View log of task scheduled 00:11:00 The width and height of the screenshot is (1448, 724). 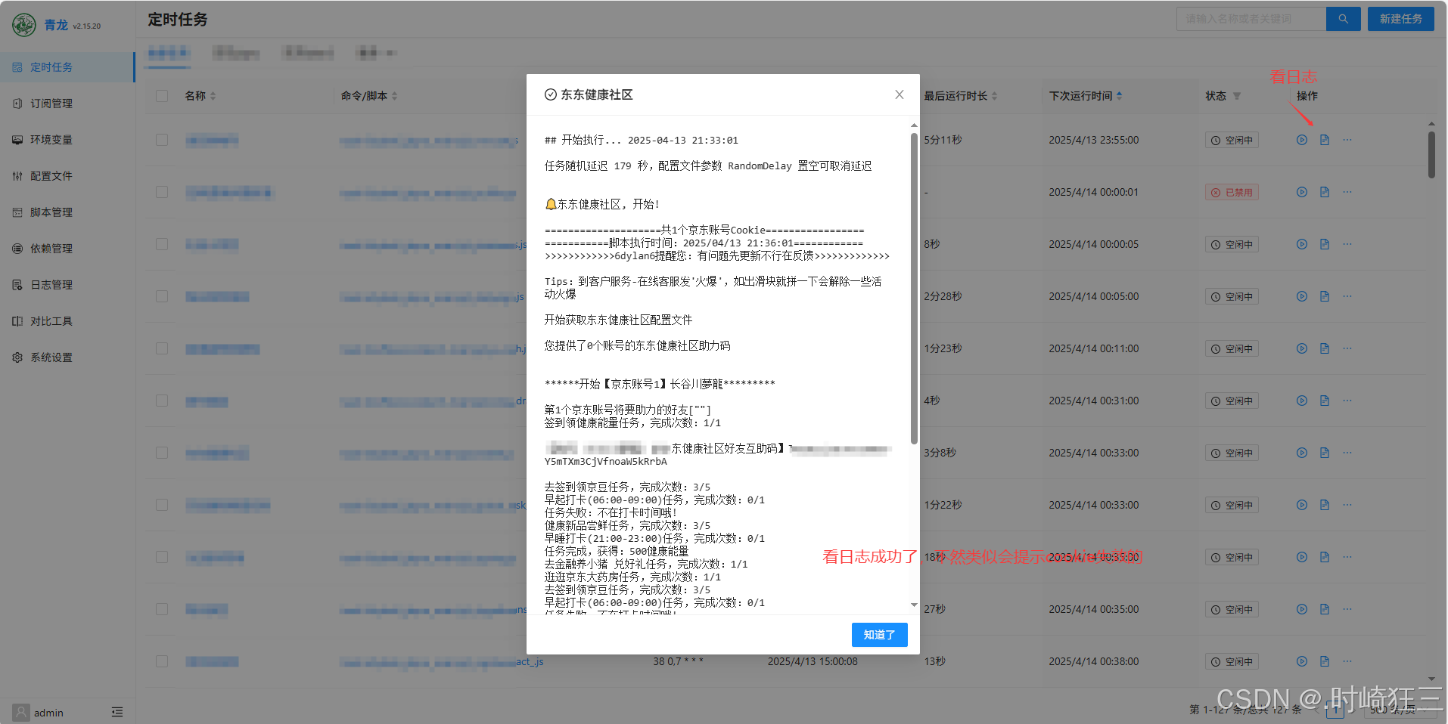tap(1324, 348)
